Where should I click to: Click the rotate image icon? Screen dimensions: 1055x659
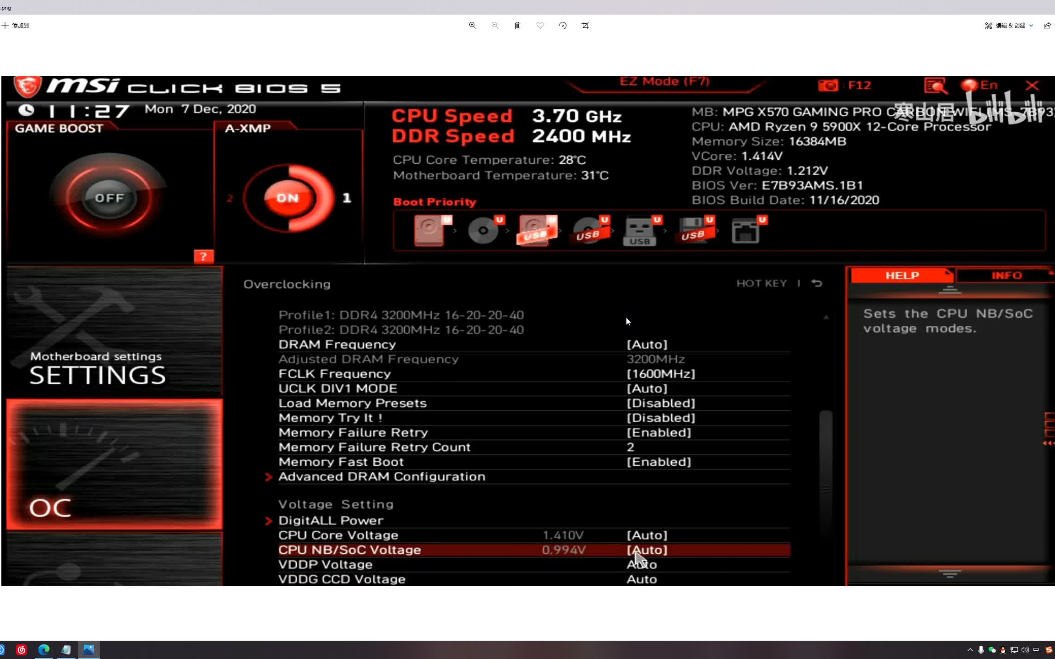563,26
